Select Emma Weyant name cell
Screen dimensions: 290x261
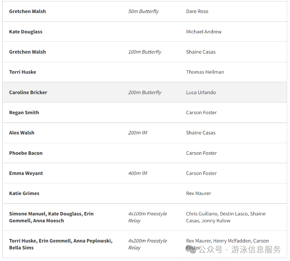tap(26, 173)
